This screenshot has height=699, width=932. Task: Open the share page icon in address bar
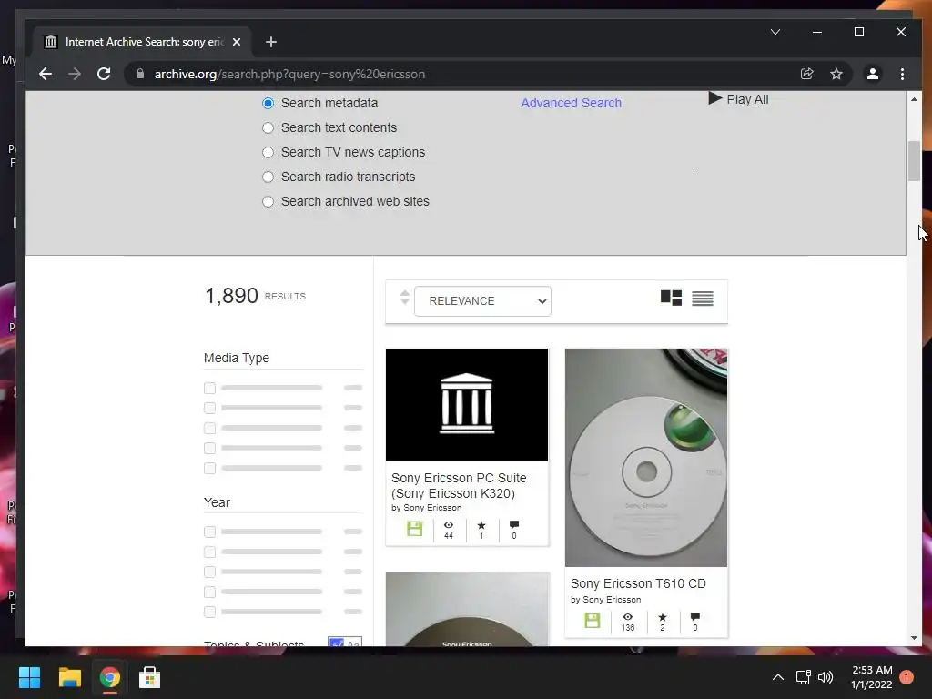tap(806, 74)
